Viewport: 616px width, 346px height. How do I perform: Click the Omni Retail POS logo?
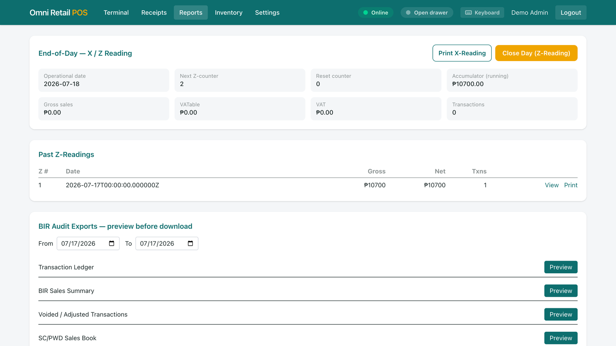(x=59, y=13)
